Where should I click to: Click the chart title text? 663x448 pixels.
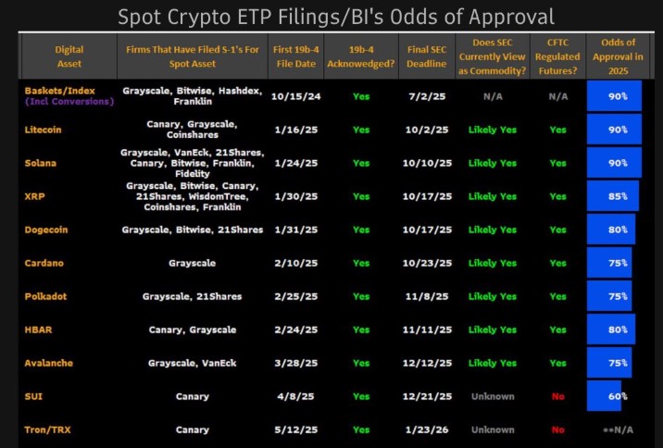point(336,17)
